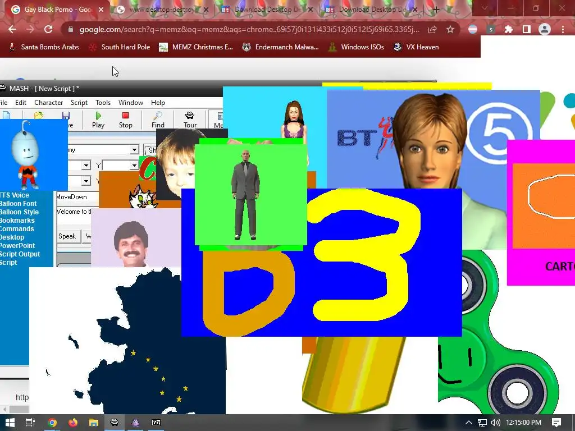This screenshot has height=431, width=575.
Task: Open Firefox from the taskbar
Action: 73,423
